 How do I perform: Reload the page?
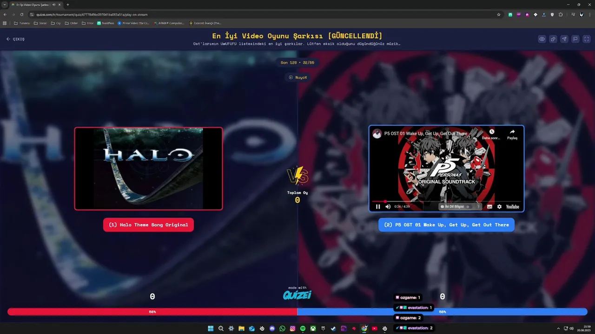[x=21, y=14]
